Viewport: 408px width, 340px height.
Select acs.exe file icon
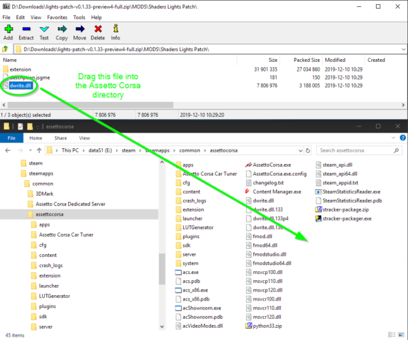178,273
